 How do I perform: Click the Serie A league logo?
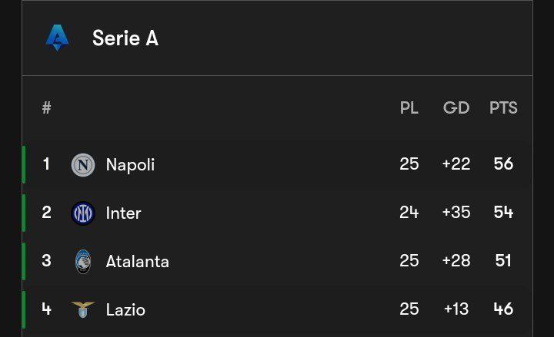(57, 38)
